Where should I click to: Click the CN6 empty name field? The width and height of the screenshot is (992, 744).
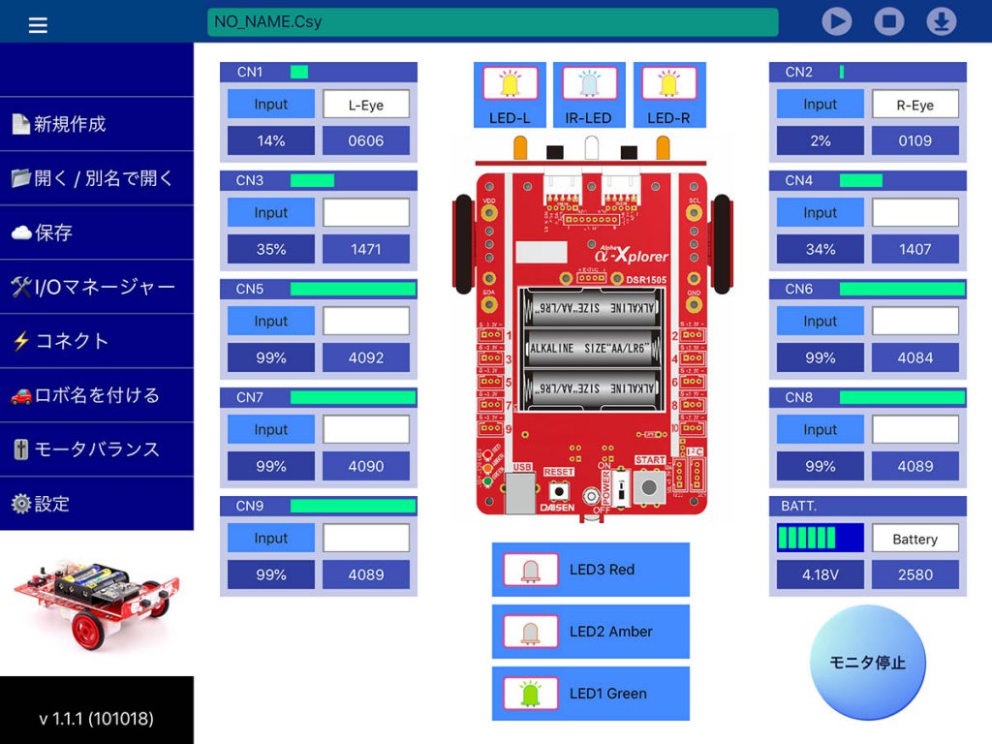coord(914,322)
